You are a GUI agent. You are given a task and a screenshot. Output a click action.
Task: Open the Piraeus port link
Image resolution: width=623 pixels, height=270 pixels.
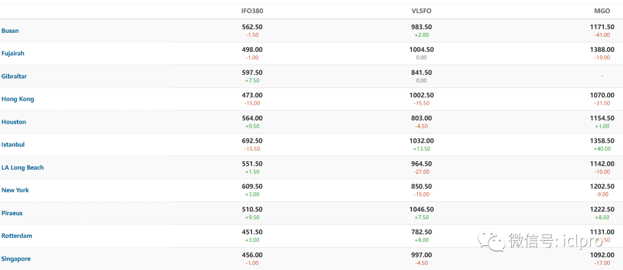point(12,213)
